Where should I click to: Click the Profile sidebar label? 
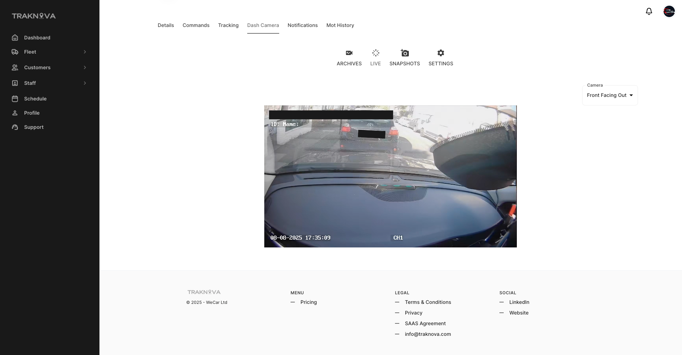click(x=32, y=113)
